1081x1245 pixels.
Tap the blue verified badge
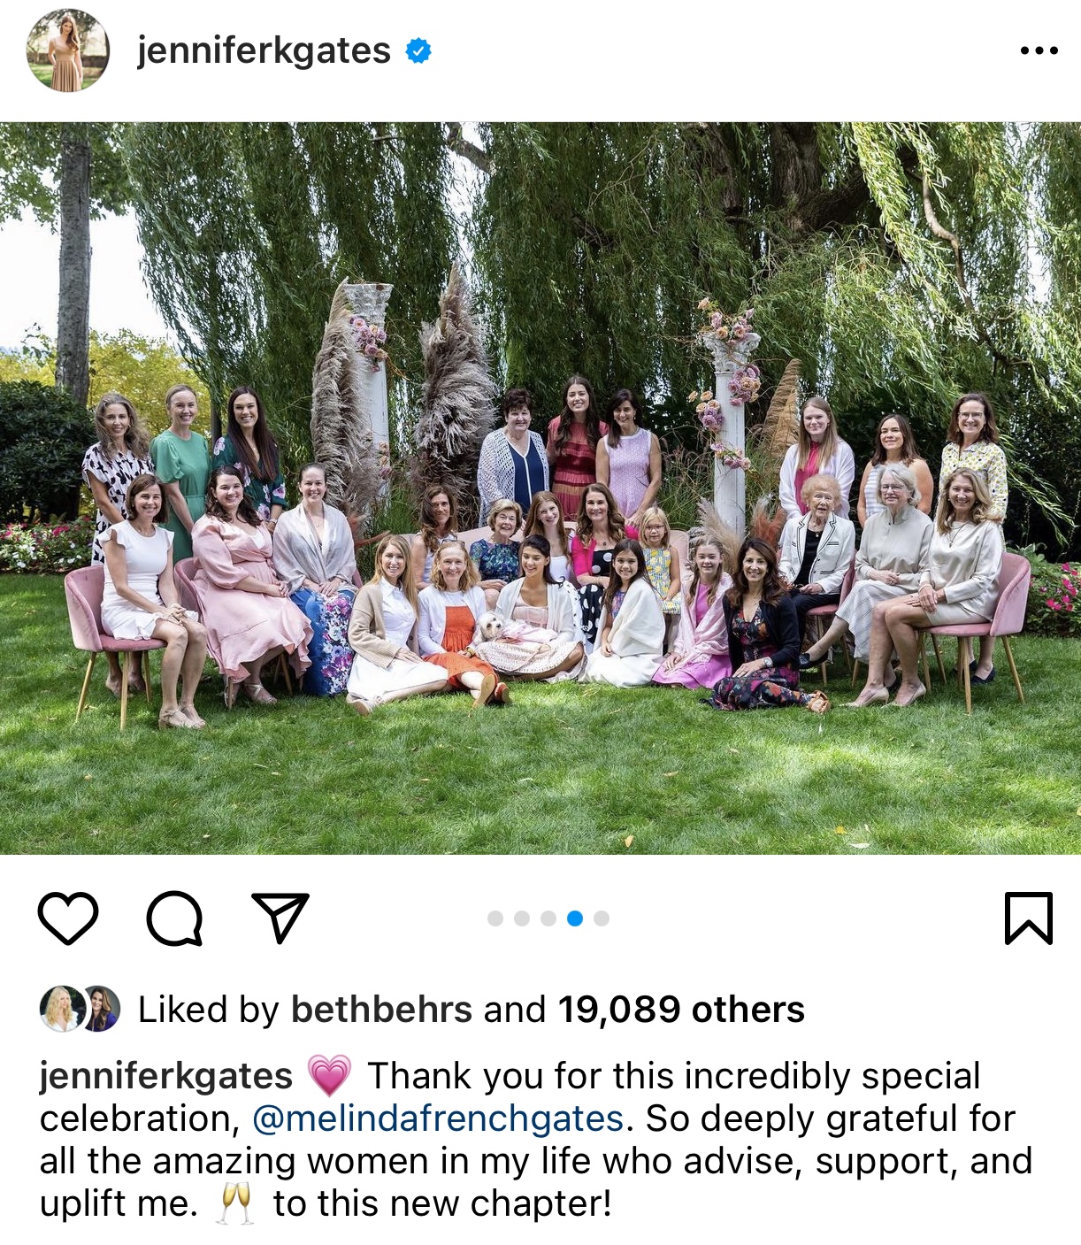(418, 51)
